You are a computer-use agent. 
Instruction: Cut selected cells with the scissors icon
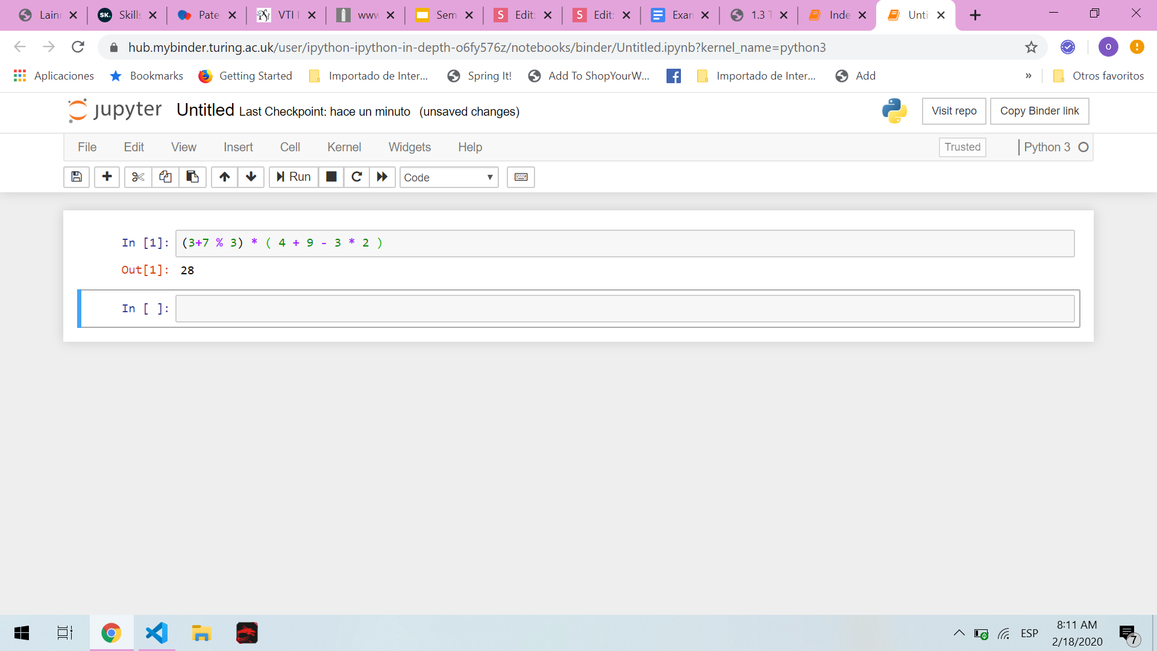coord(138,177)
